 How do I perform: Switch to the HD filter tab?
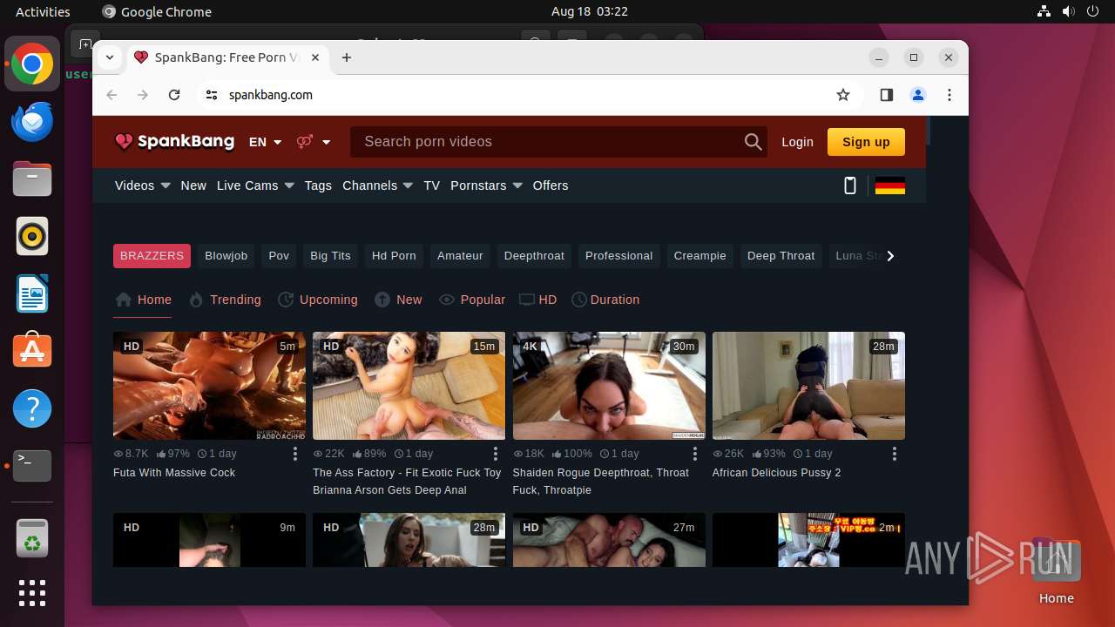(x=538, y=300)
